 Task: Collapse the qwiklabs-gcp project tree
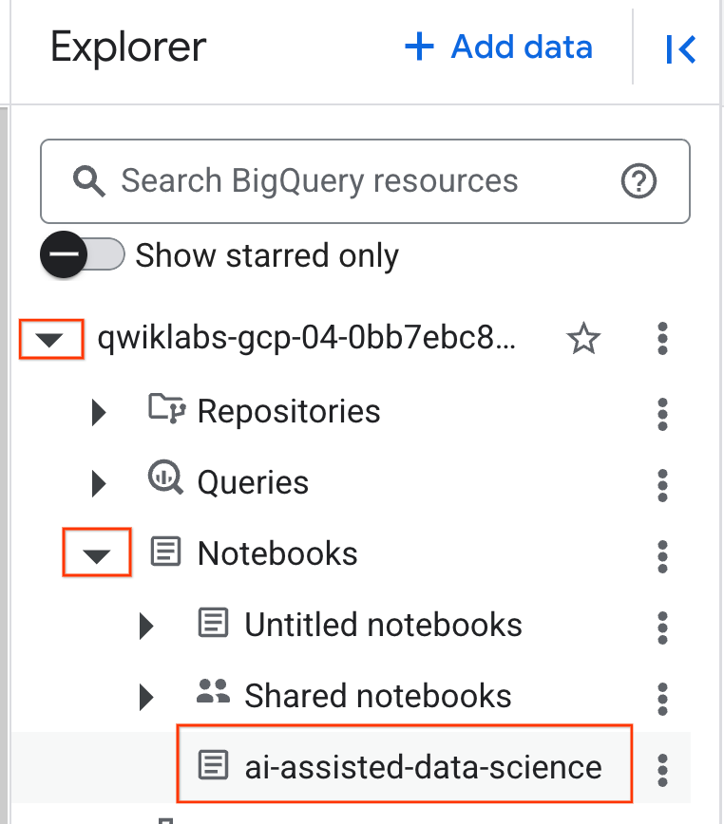coord(50,339)
